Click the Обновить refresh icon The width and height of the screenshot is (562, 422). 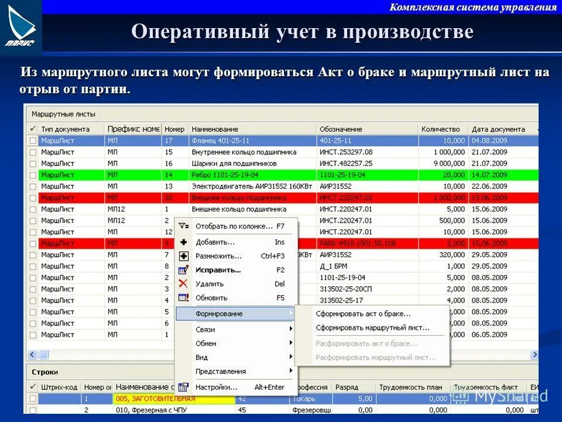point(184,298)
